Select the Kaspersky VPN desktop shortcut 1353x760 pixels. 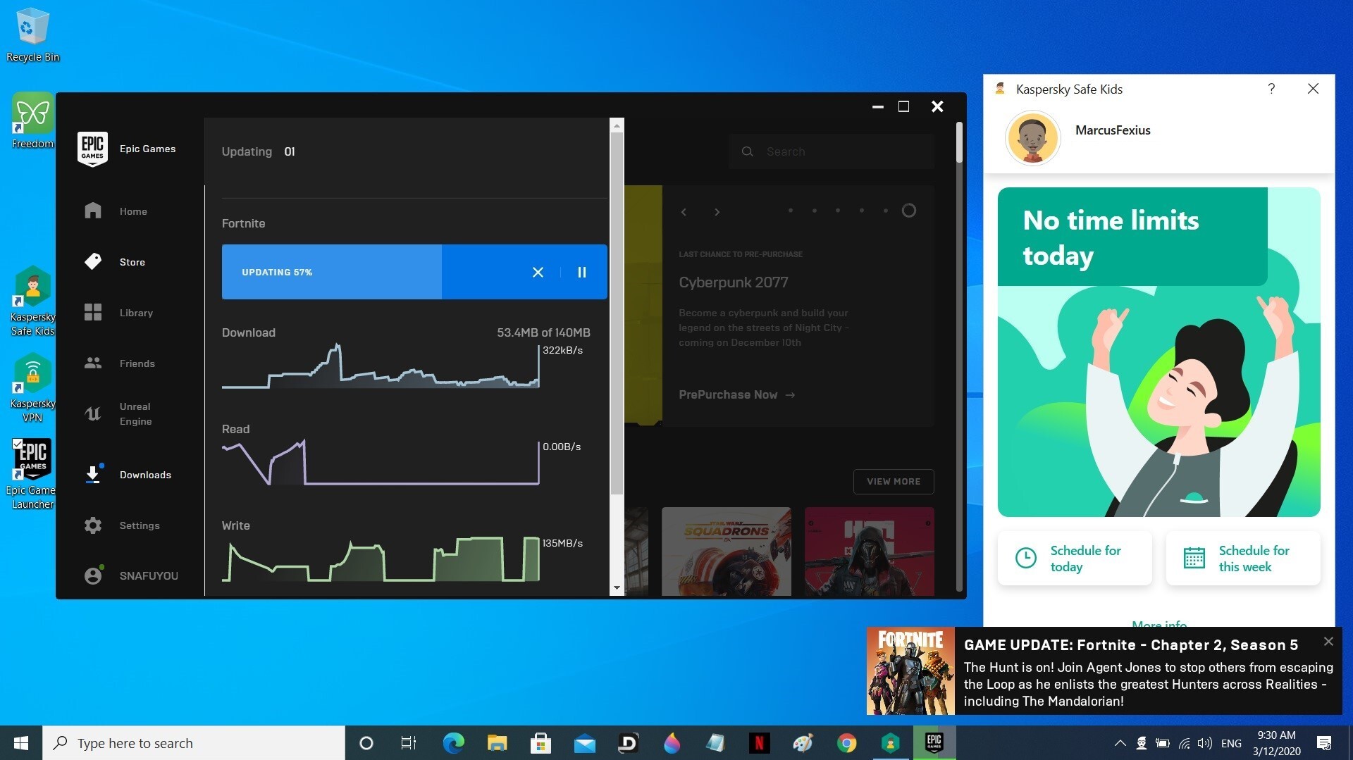[x=32, y=387]
